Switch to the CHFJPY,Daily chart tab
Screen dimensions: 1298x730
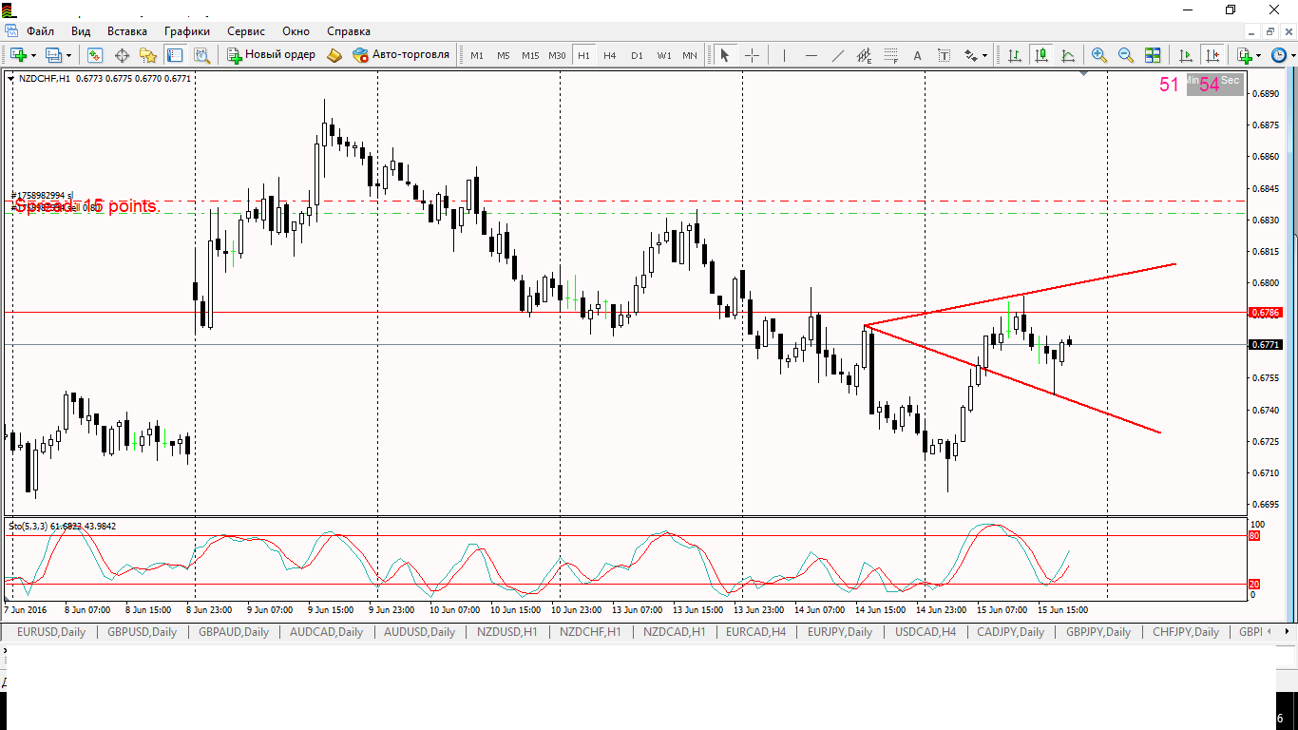pyautogui.click(x=1185, y=631)
